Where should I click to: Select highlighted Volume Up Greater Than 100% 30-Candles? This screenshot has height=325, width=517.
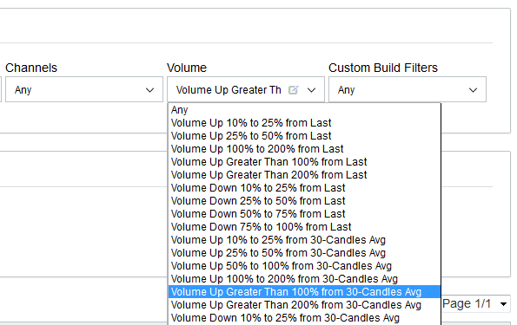coord(304,292)
